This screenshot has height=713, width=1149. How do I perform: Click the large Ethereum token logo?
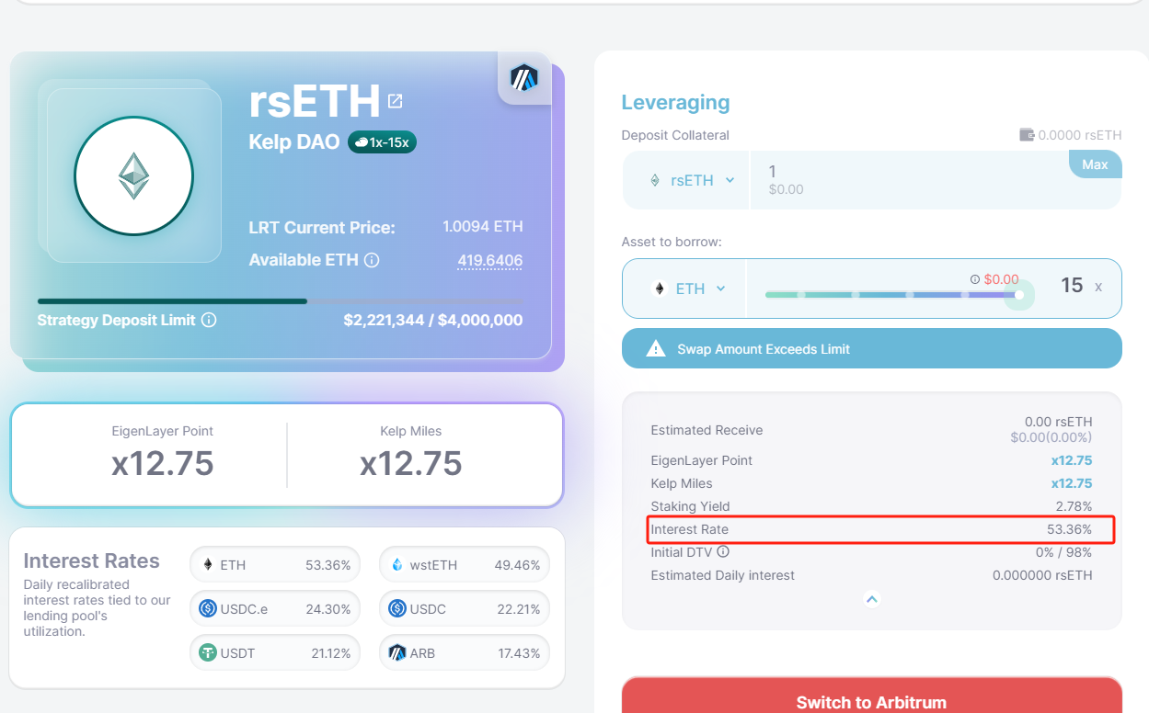coord(133,176)
